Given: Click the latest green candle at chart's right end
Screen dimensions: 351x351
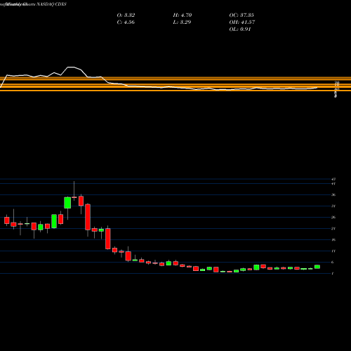Looking at the screenshot, I should (x=317, y=267).
